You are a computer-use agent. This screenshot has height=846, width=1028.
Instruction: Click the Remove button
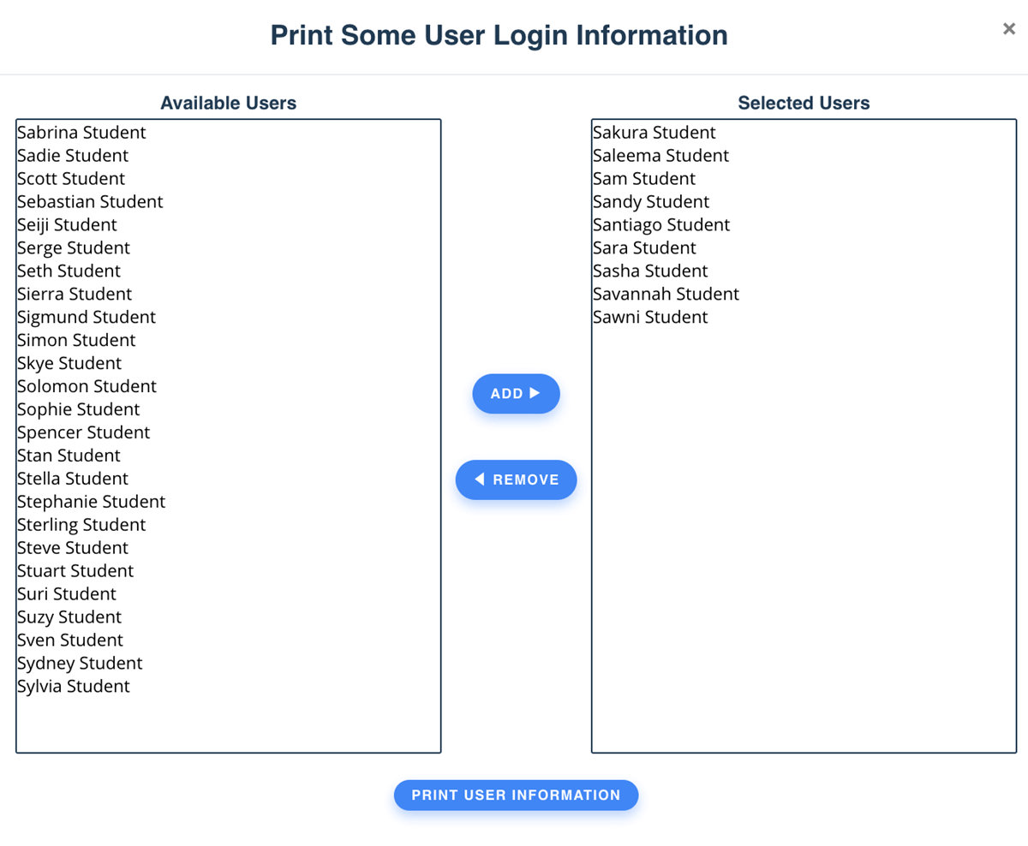click(516, 480)
